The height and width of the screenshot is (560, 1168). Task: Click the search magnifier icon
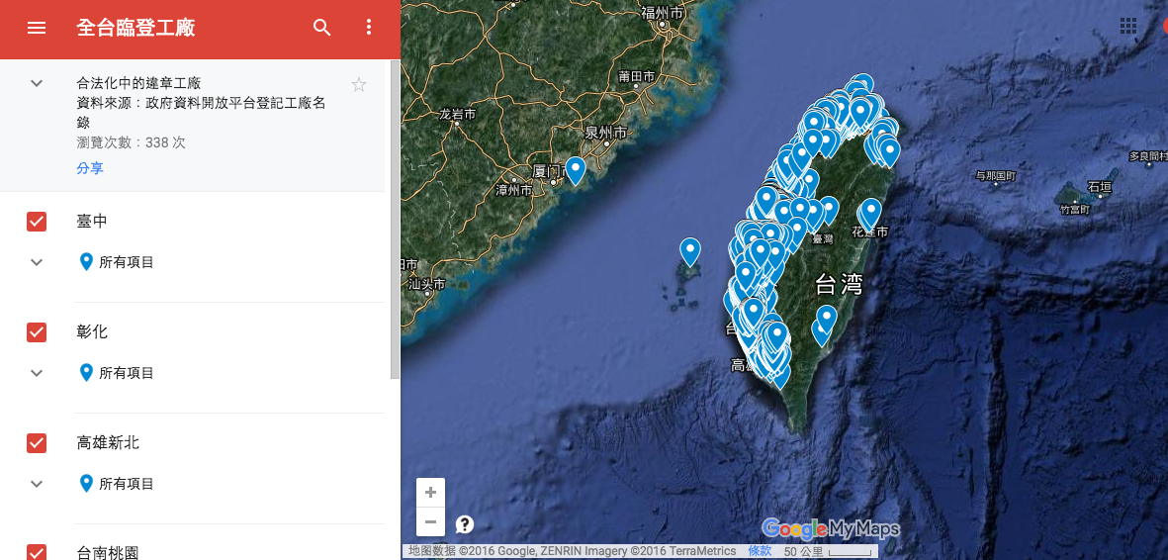[x=321, y=29]
